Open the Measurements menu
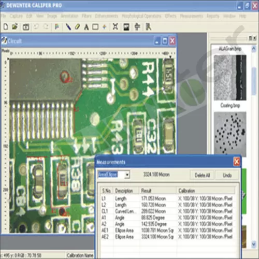This screenshot has height=259, width=259. tap(191, 16)
